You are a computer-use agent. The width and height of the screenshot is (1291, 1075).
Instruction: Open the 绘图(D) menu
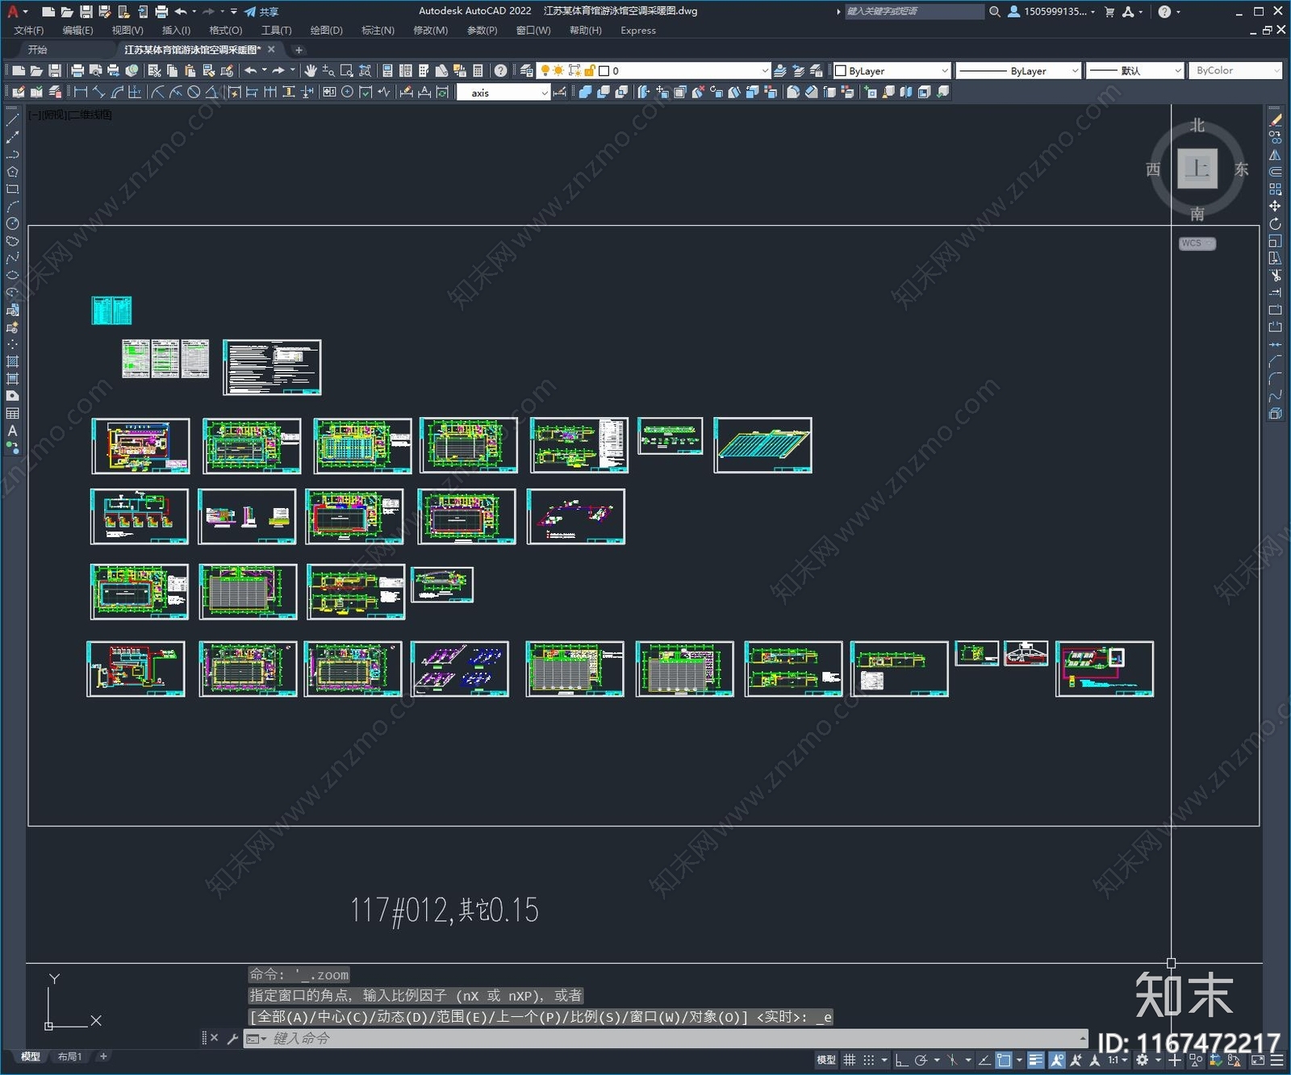[x=327, y=31]
